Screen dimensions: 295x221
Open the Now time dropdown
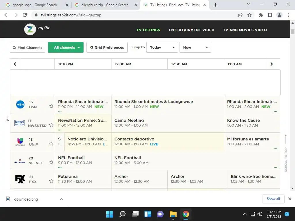point(195,47)
